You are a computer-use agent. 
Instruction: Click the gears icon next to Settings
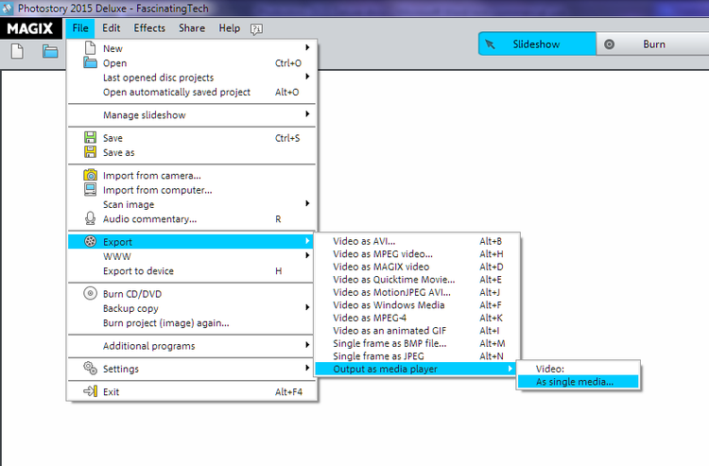coord(91,369)
